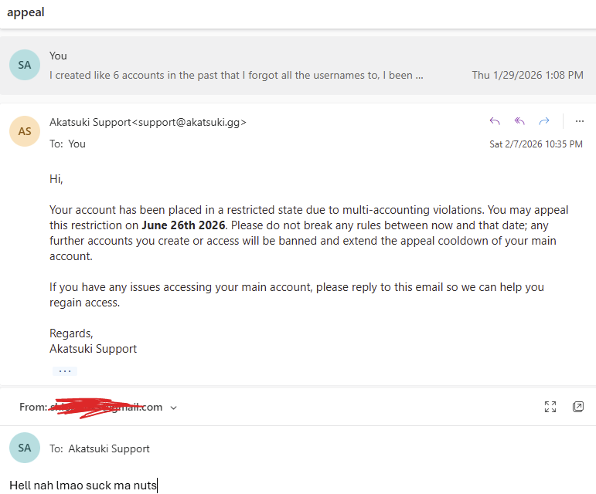Open the more actions ellipsis menu
Screen dimensions: 596x494
[x=579, y=121]
